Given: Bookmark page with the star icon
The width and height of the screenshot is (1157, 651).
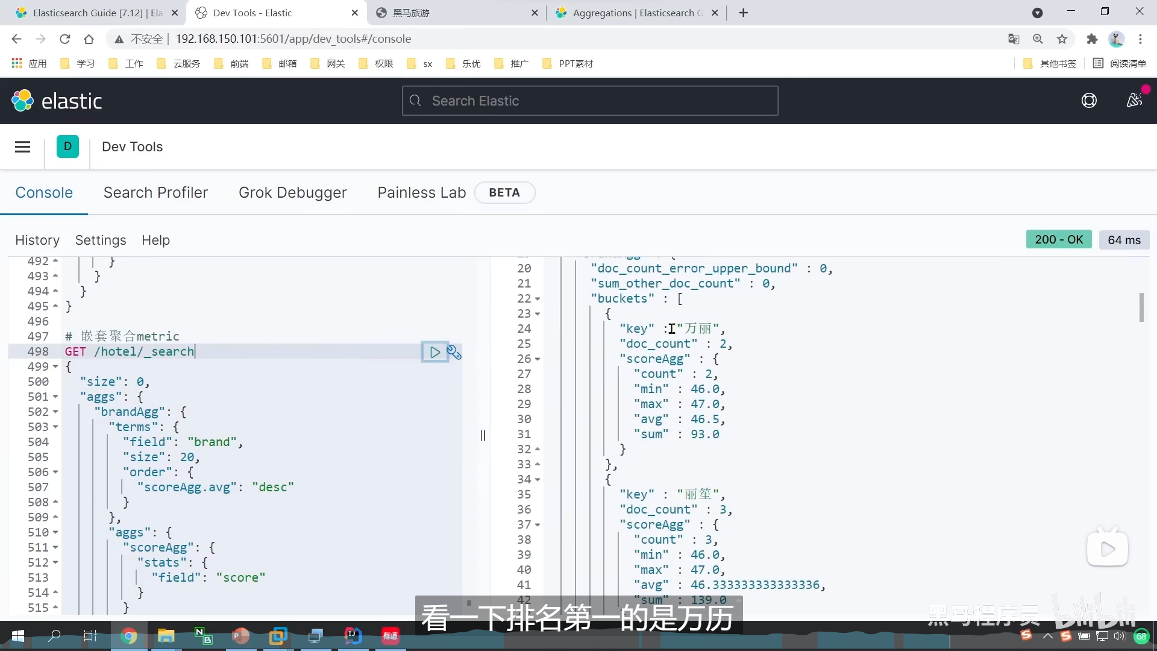Looking at the screenshot, I should pyautogui.click(x=1062, y=39).
